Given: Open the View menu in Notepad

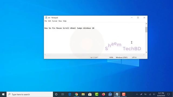Looking at the screenshot, I should pos(60,21).
